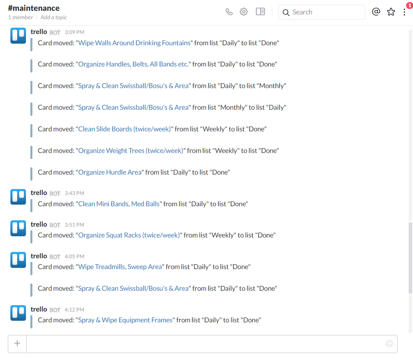Click the search magnifier icon

tap(286, 12)
